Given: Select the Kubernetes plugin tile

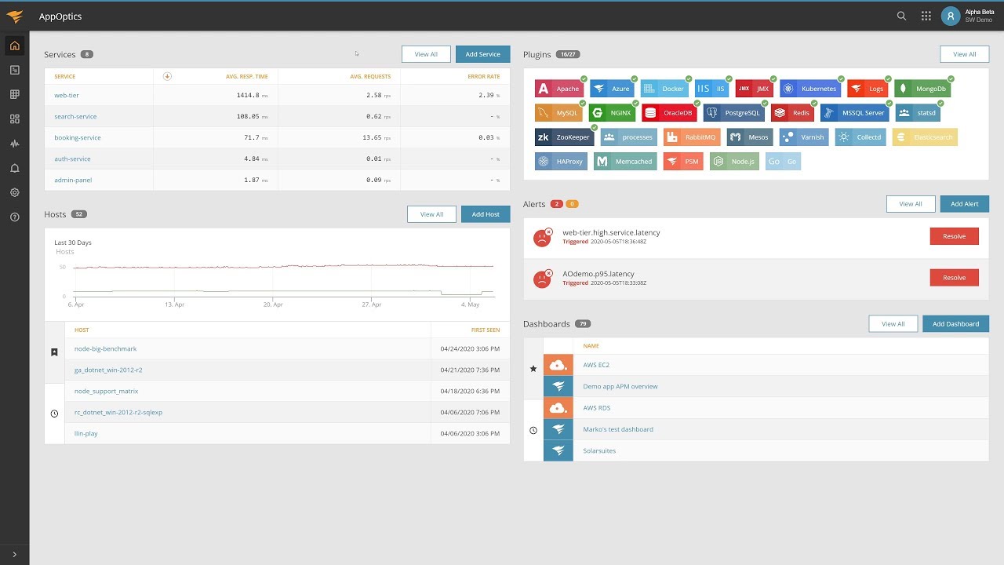Looking at the screenshot, I should pos(810,89).
